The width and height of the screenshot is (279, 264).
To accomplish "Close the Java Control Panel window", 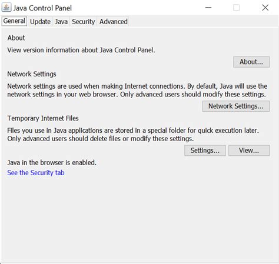I will click(265, 8).
